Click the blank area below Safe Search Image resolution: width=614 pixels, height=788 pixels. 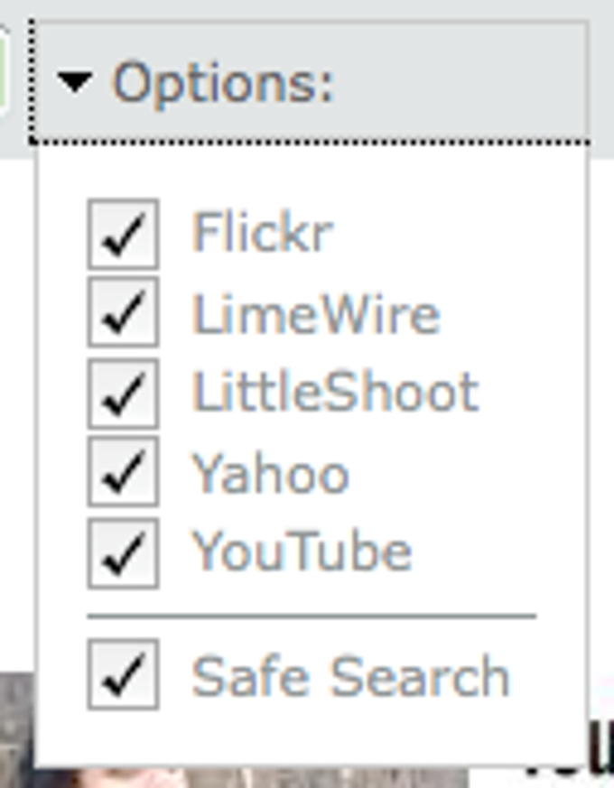312,738
